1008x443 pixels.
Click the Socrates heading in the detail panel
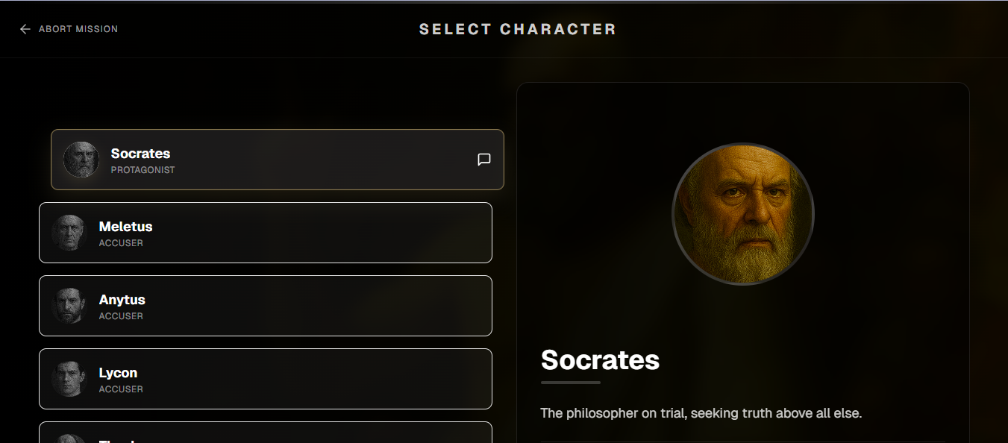(599, 360)
